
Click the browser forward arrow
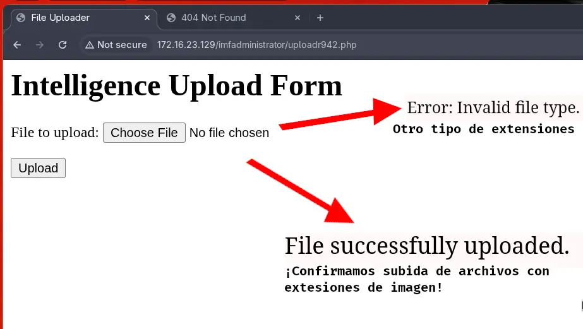[x=40, y=45]
